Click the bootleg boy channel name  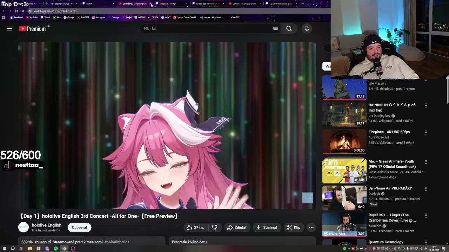(380, 116)
